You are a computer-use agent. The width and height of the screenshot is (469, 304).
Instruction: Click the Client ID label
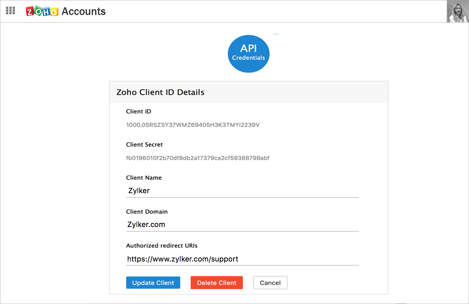point(138,111)
